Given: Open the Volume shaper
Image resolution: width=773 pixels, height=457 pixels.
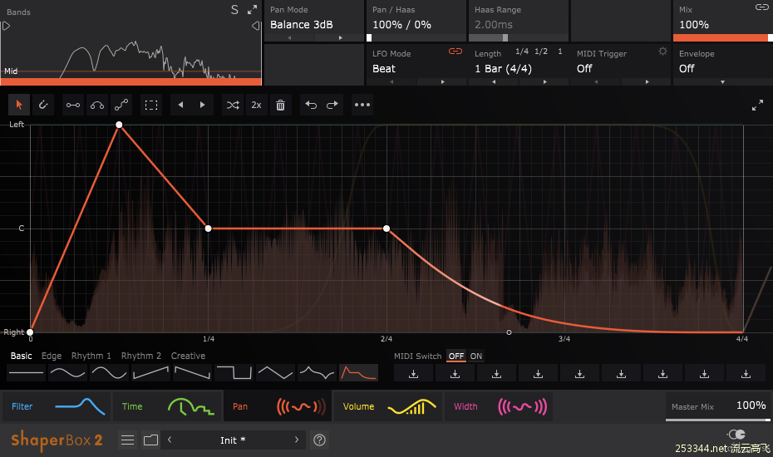Looking at the screenshot, I should coord(388,406).
